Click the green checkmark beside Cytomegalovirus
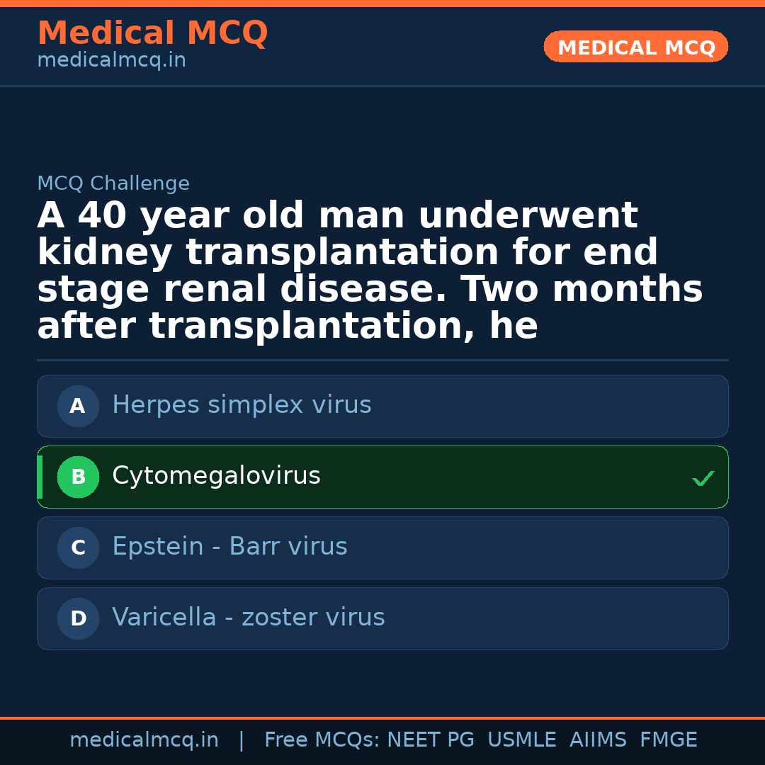 pyautogui.click(x=703, y=479)
